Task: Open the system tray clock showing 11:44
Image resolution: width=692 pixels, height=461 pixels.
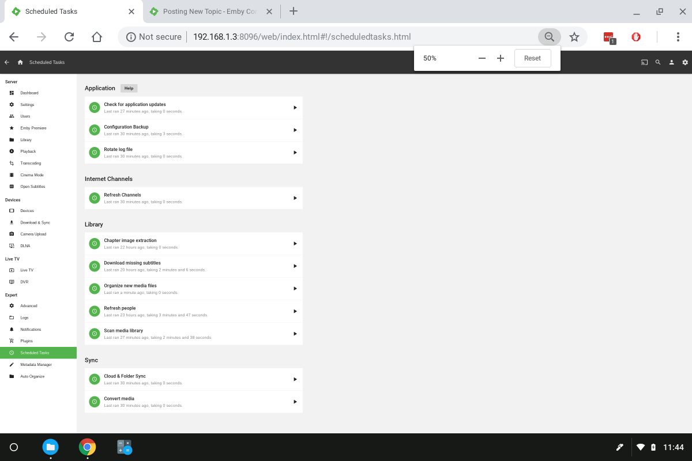Action: [673, 447]
